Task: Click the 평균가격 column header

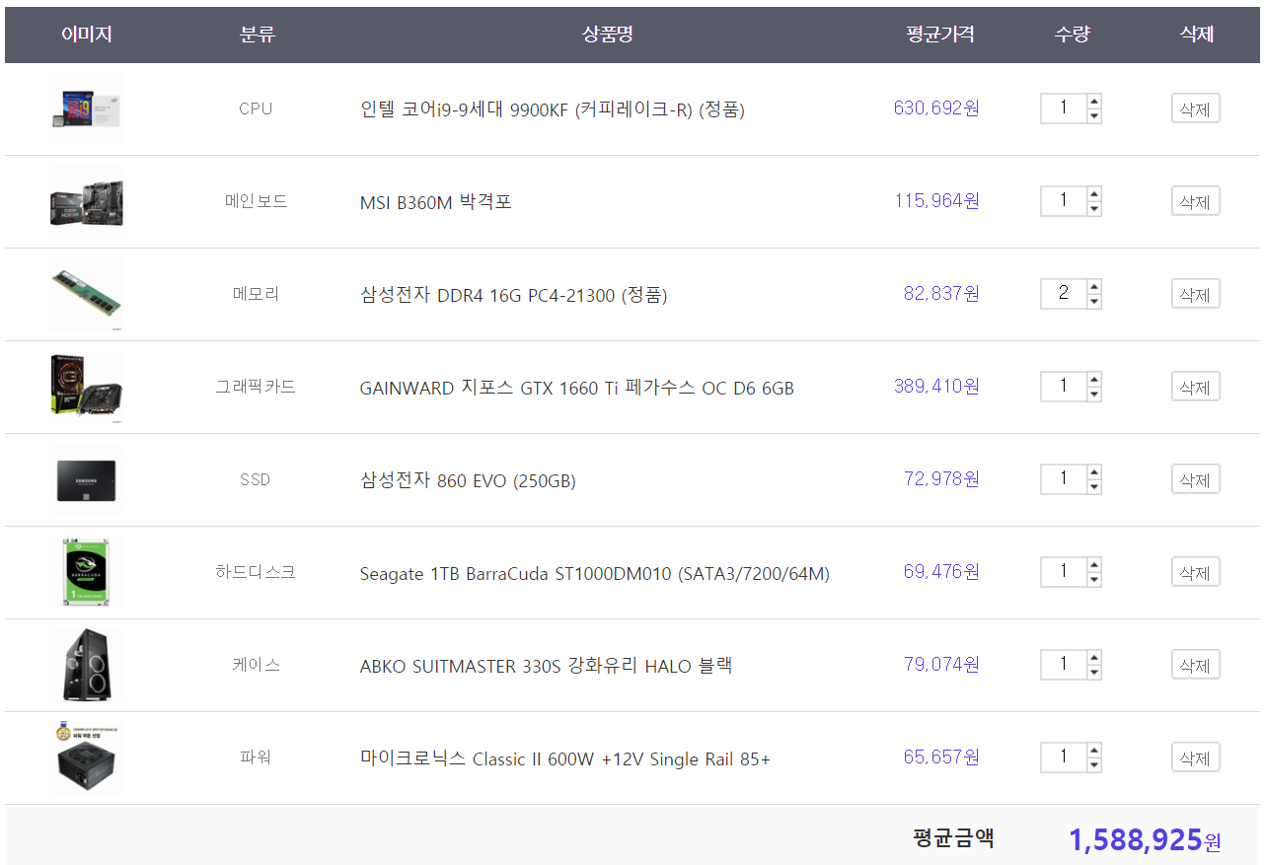Action: tap(940, 35)
